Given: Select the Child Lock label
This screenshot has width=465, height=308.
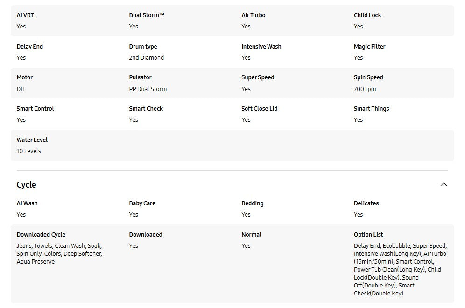Looking at the screenshot, I should (x=367, y=15).
